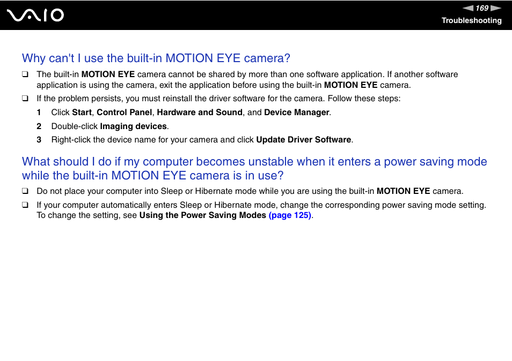The height and width of the screenshot is (361, 512).
Task: Open the page 125 link
Action: tap(290, 215)
